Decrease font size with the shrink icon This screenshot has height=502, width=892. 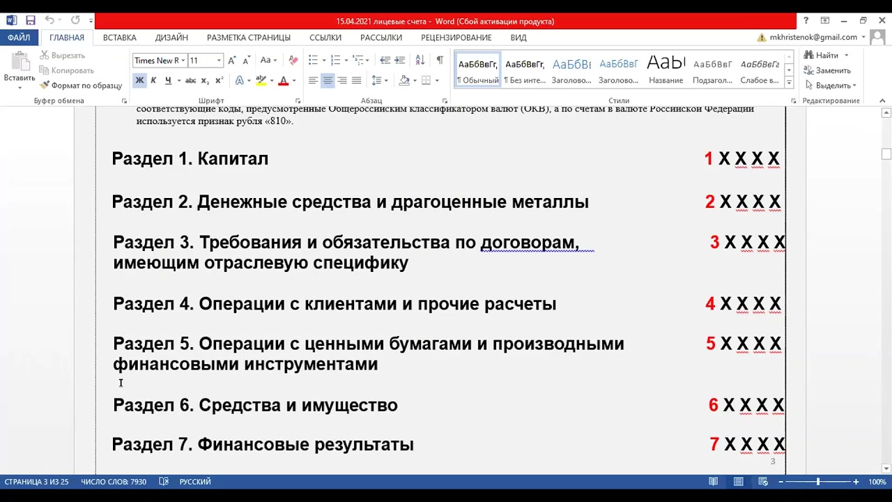(246, 61)
